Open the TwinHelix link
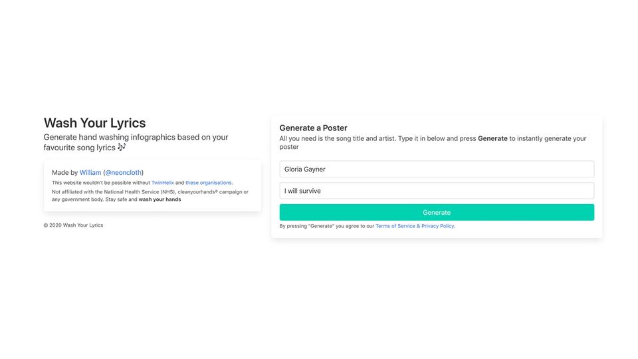The width and height of the screenshot is (638, 359). pos(163,183)
